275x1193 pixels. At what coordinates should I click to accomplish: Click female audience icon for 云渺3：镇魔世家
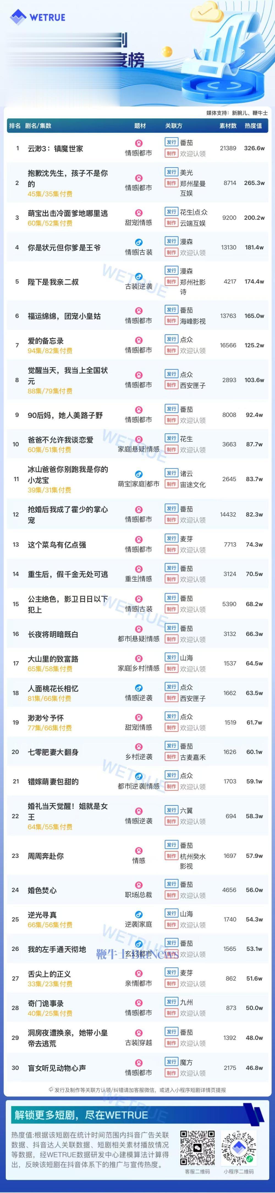pyautogui.click(x=138, y=144)
